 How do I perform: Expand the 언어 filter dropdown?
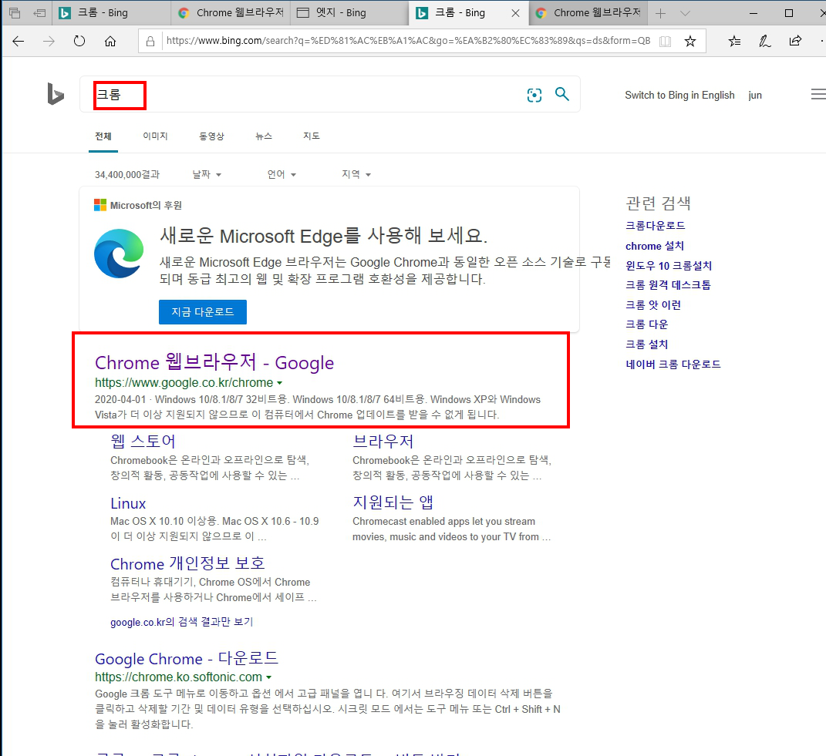point(282,174)
